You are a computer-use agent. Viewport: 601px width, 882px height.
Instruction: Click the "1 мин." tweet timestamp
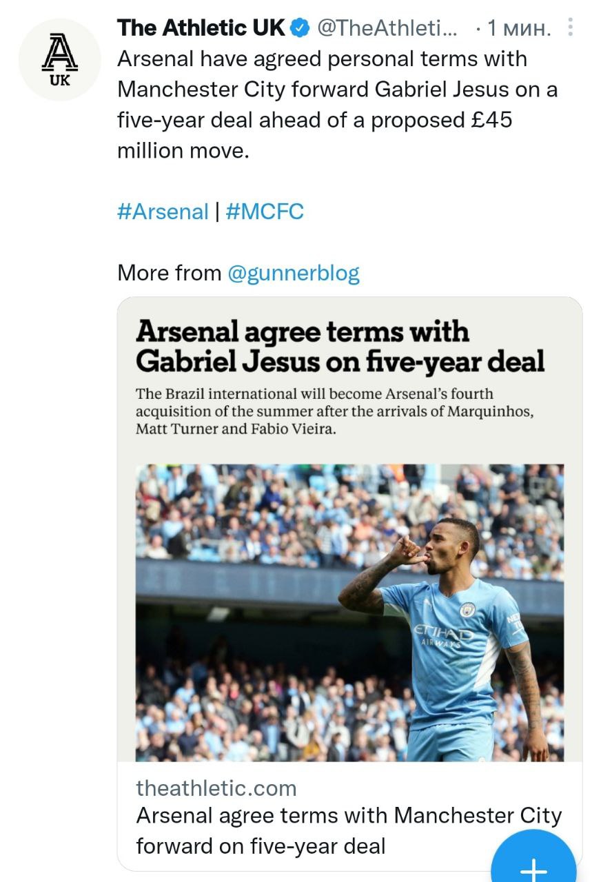(518, 28)
